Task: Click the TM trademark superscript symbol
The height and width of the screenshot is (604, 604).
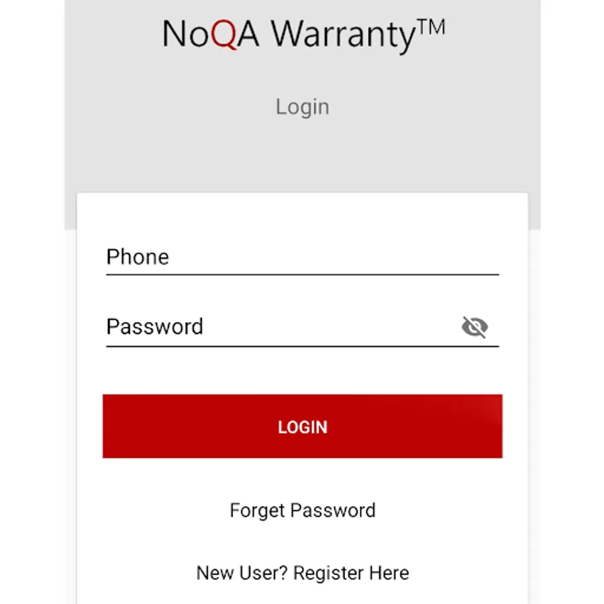Action: (x=431, y=27)
